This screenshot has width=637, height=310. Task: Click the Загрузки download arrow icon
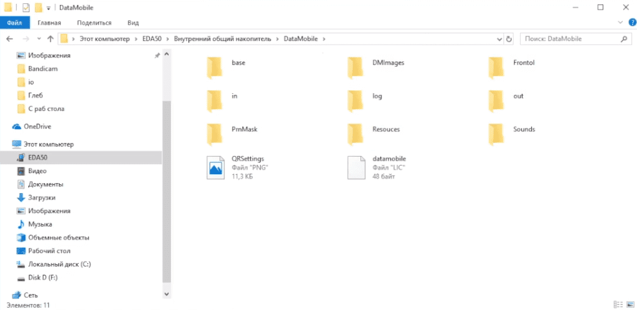click(21, 197)
